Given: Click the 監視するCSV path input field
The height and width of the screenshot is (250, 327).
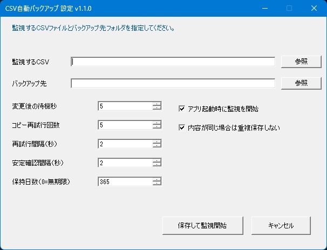Looking at the screenshot, I should [173, 62].
